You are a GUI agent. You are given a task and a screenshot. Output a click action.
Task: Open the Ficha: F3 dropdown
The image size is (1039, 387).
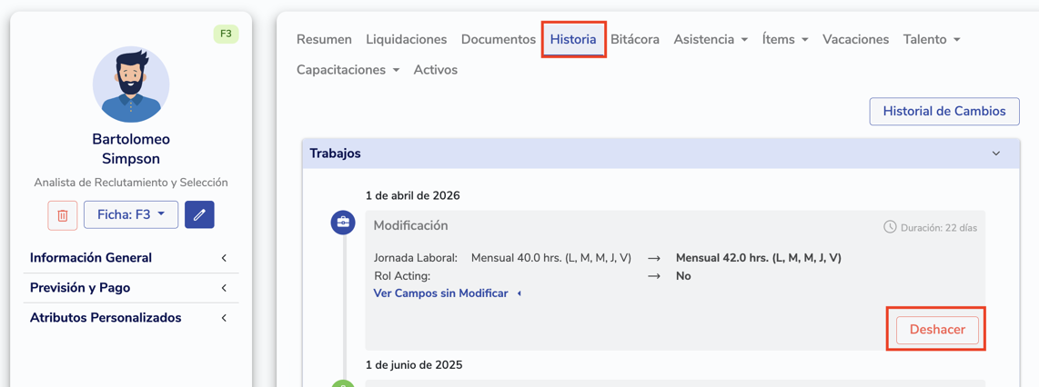pyautogui.click(x=131, y=215)
